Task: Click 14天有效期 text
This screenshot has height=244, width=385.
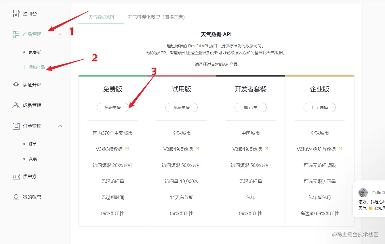Action: click(182, 197)
